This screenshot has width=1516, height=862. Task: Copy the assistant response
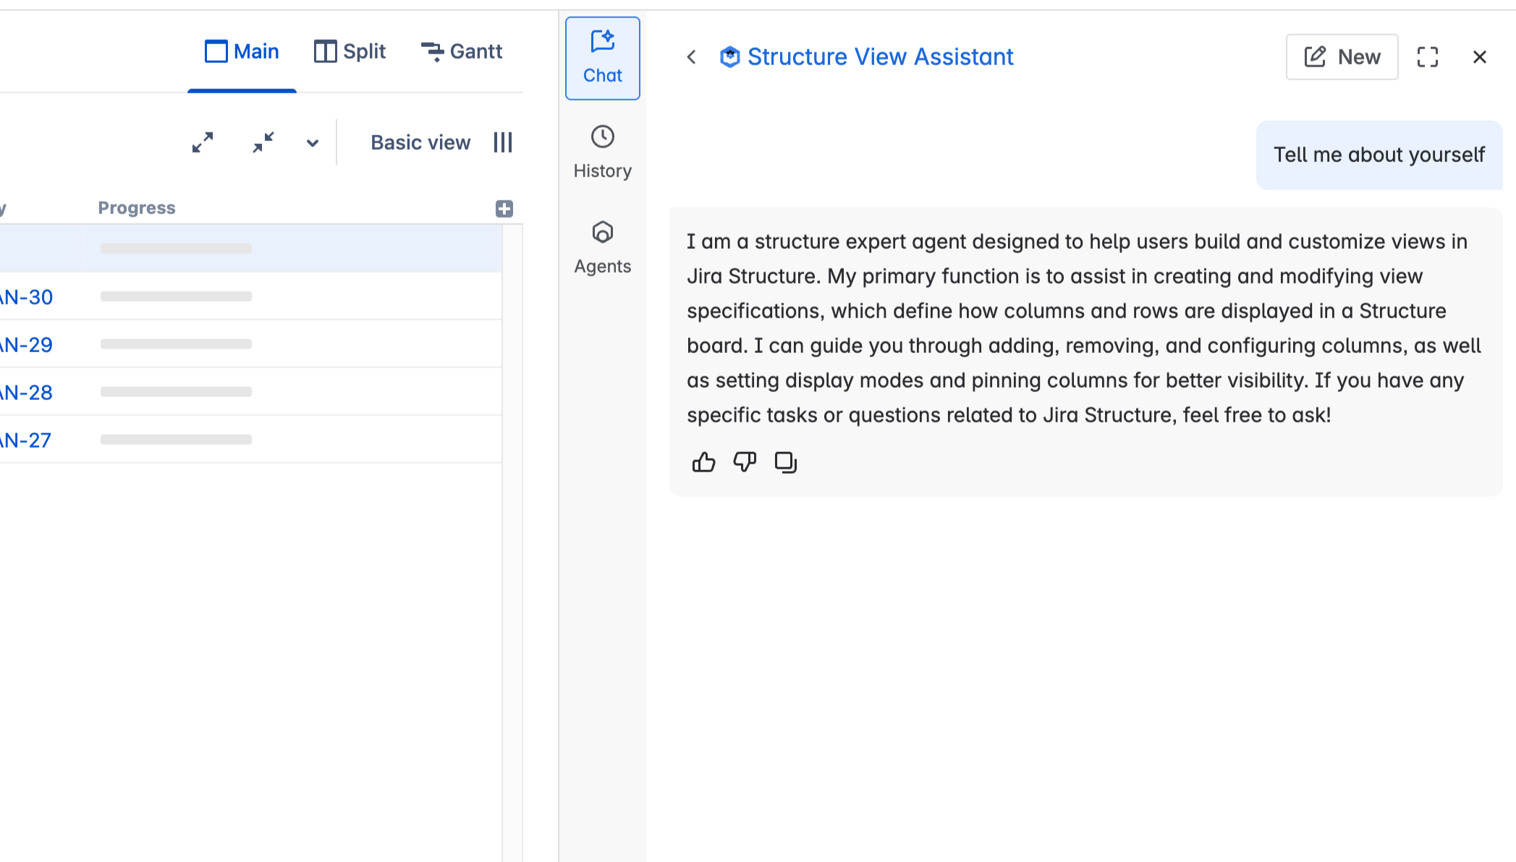click(786, 462)
